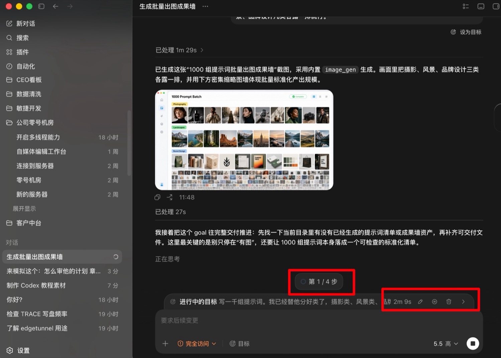Open the CEO看板 folder
501x358 pixels.
tap(24, 80)
